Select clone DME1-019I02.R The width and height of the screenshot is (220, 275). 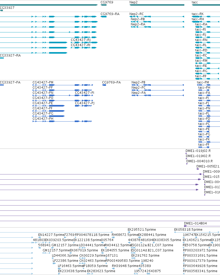click(x=198, y=156)
